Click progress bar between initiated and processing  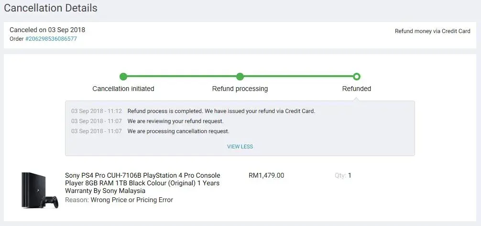coord(182,77)
